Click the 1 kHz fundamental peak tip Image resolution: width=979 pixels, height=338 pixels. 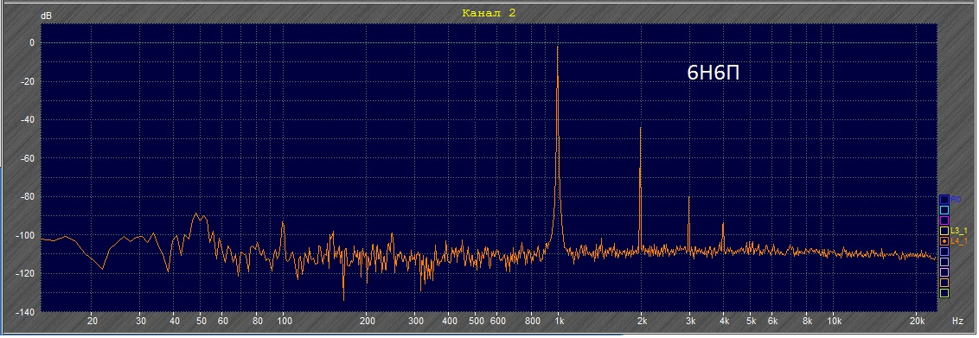(558, 48)
